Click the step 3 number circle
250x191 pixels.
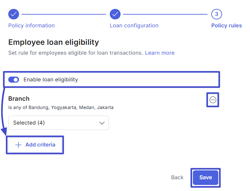tap(216, 14)
